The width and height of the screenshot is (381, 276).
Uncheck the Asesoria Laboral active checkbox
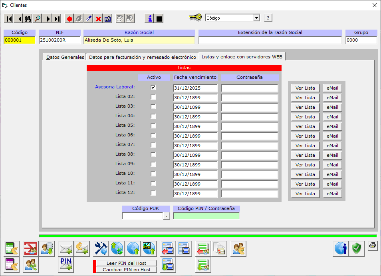153,87
